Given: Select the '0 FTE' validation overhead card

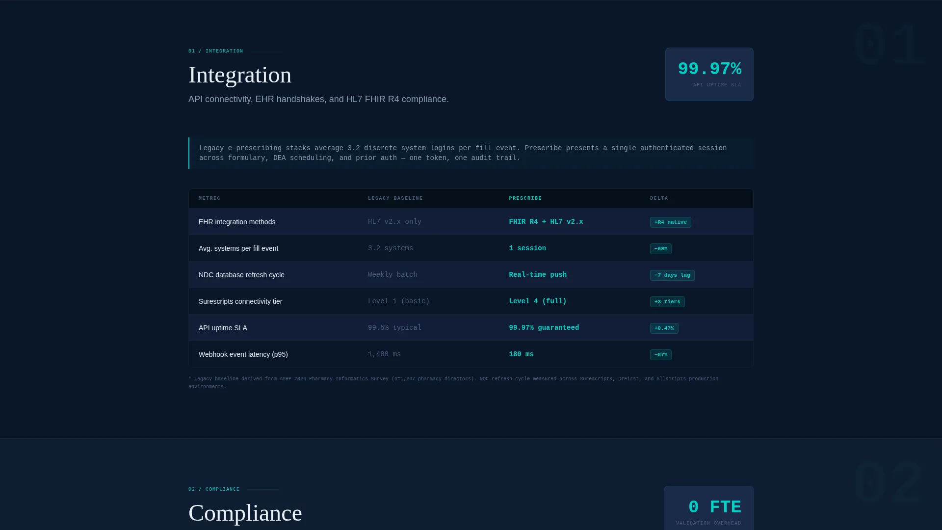Looking at the screenshot, I should [x=708, y=508].
